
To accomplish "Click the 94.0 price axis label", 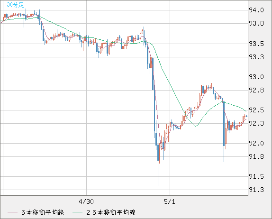I will click(256, 10).
